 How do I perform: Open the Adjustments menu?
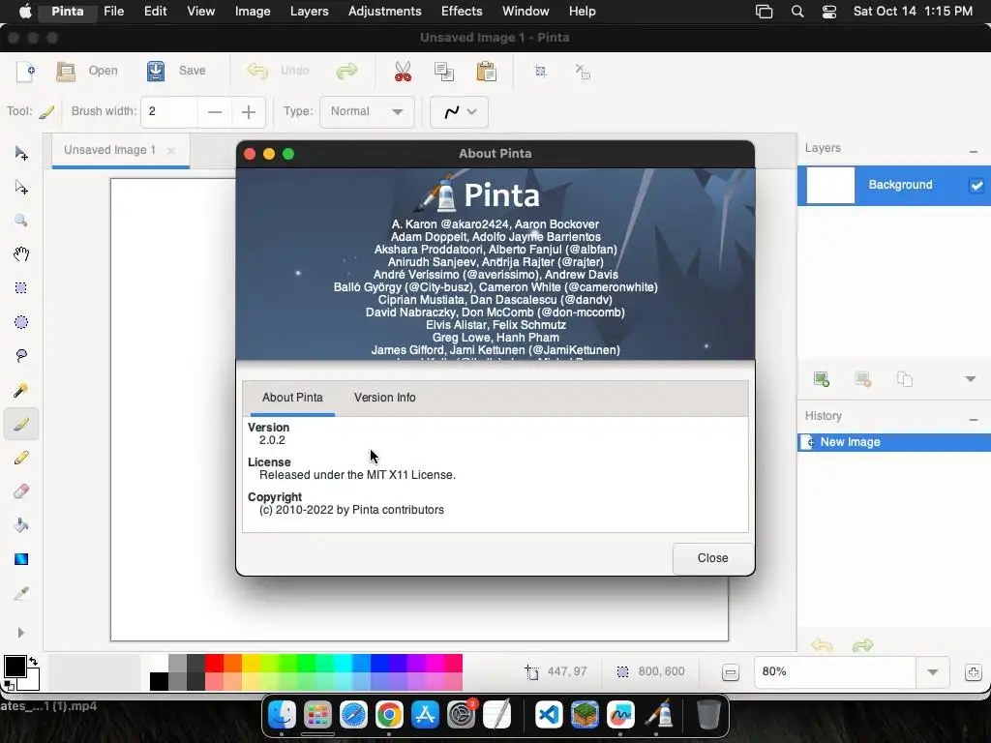[x=384, y=12]
